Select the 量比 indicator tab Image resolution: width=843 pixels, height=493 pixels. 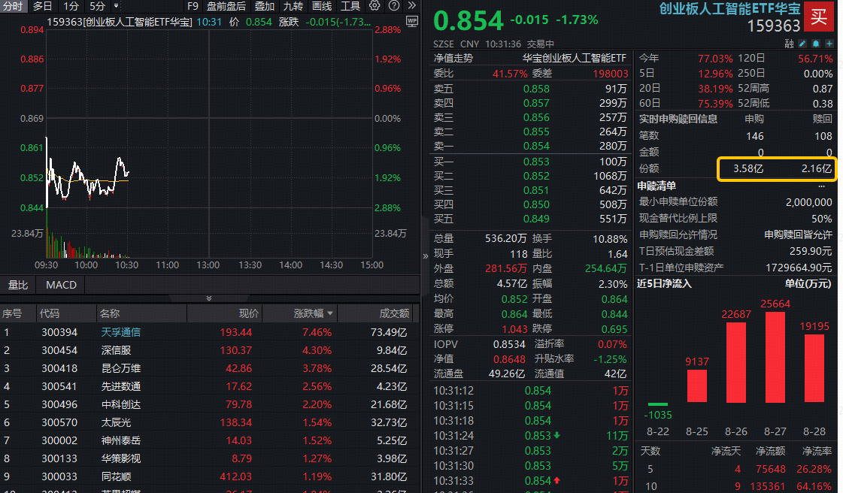point(18,285)
